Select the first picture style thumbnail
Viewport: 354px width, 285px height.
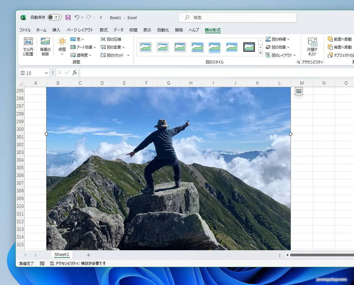[145, 47]
